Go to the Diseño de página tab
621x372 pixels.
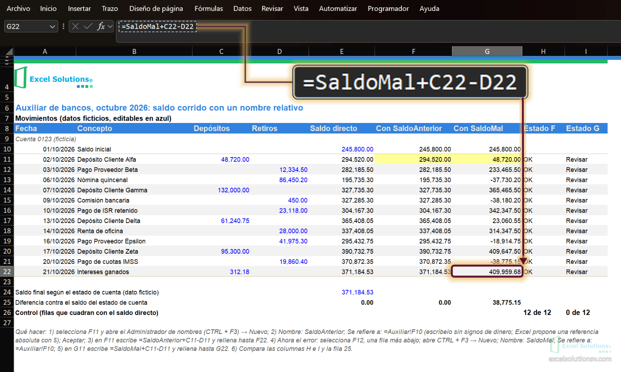tap(156, 9)
